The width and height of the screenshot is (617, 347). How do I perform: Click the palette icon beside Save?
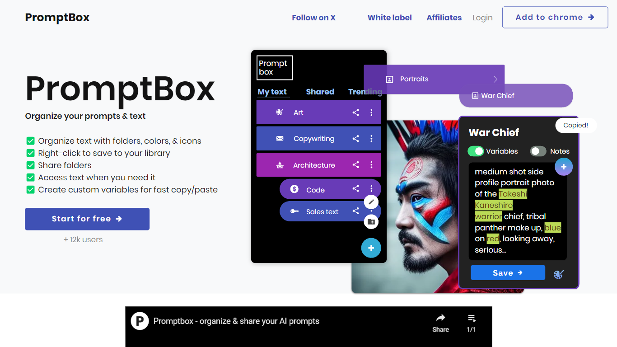pos(559,274)
